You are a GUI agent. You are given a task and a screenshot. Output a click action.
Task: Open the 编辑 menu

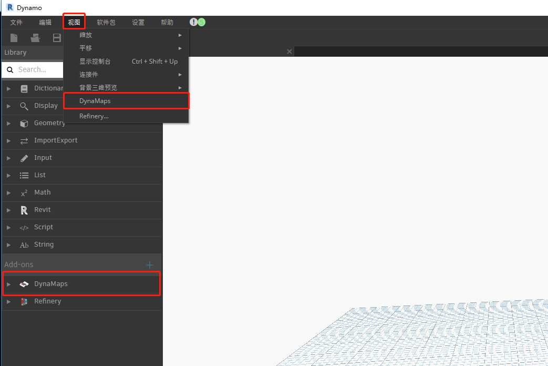point(45,23)
